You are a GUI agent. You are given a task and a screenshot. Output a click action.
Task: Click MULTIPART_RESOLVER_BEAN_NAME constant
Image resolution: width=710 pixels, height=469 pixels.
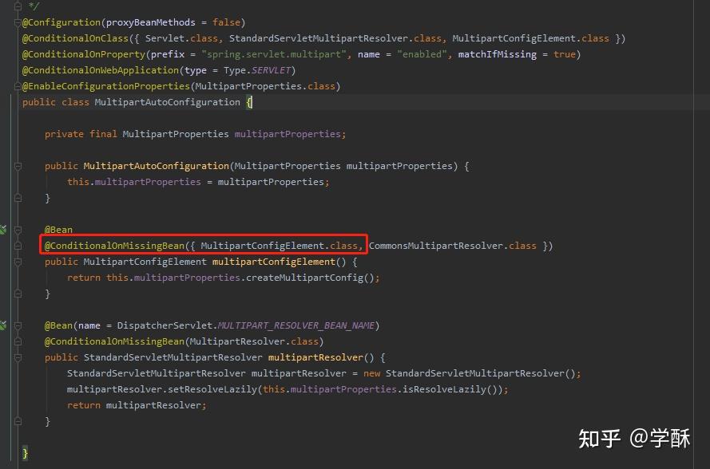[296, 325]
